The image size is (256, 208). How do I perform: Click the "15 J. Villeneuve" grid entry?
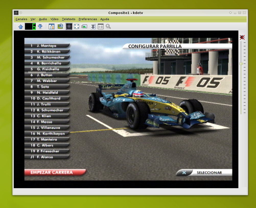point(47,128)
